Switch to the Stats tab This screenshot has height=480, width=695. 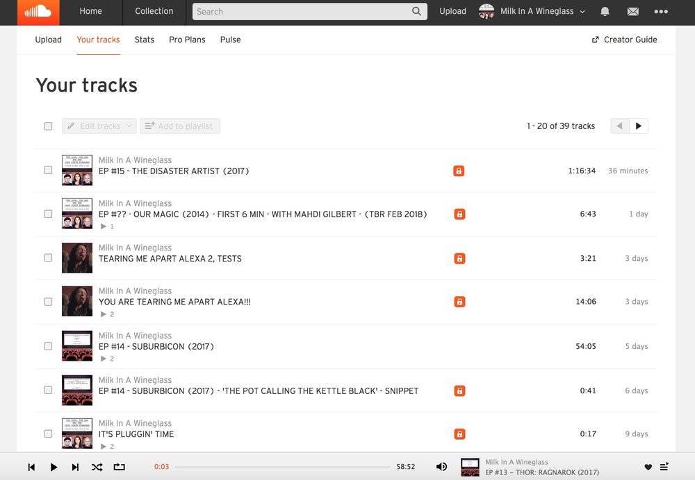(145, 40)
